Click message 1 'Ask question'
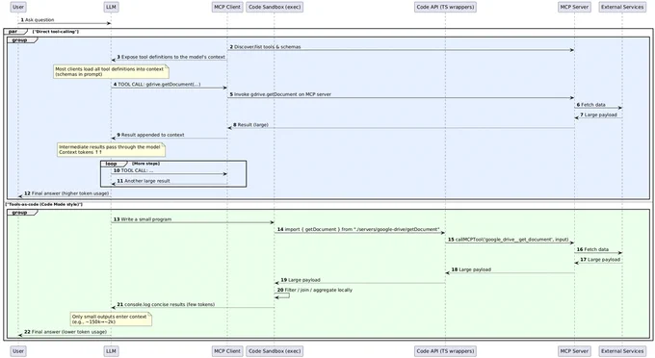The width and height of the screenshot is (655, 358). coord(38,20)
